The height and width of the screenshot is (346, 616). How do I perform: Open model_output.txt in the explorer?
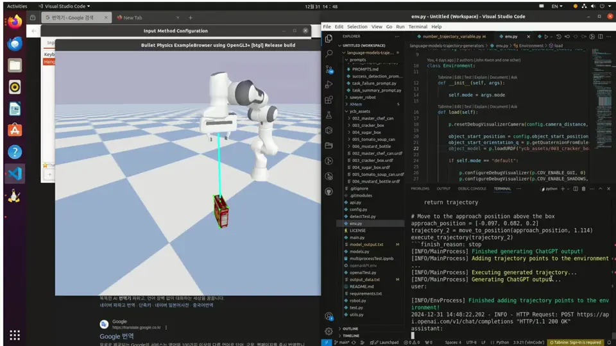pos(366,244)
